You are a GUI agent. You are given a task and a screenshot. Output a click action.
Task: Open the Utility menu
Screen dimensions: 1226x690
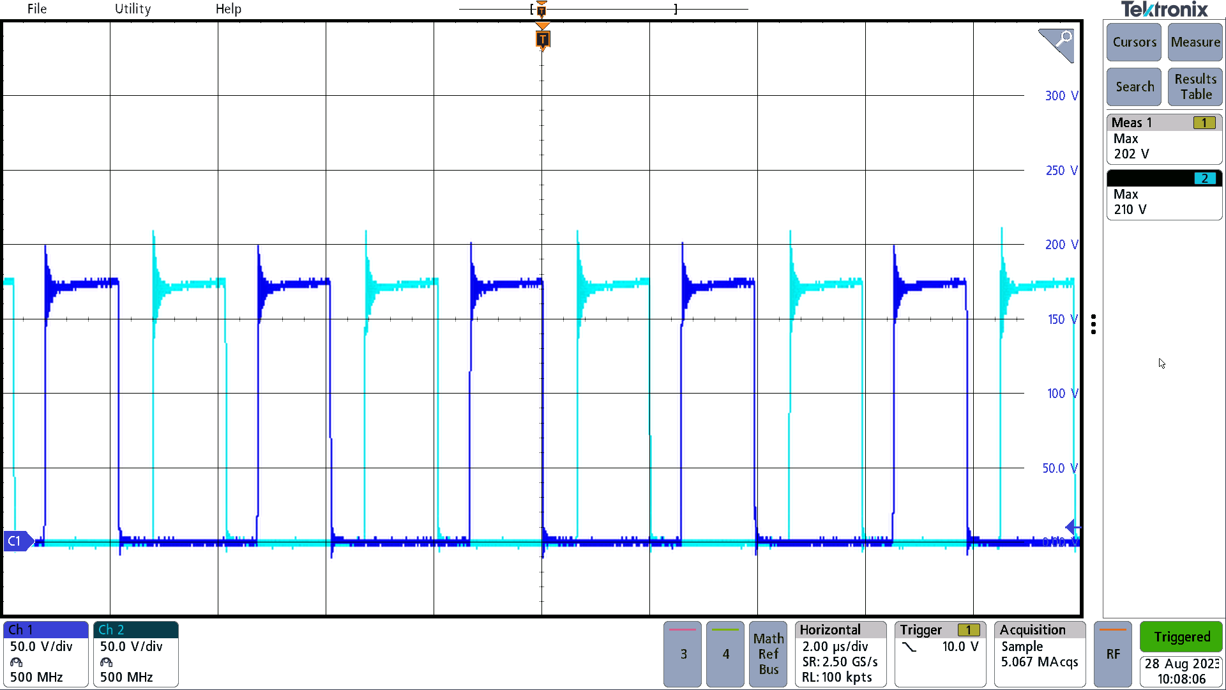(x=133, y=9)
